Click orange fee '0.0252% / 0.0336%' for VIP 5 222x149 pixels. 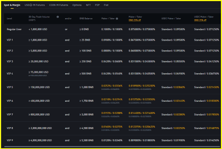pos(112,86)
